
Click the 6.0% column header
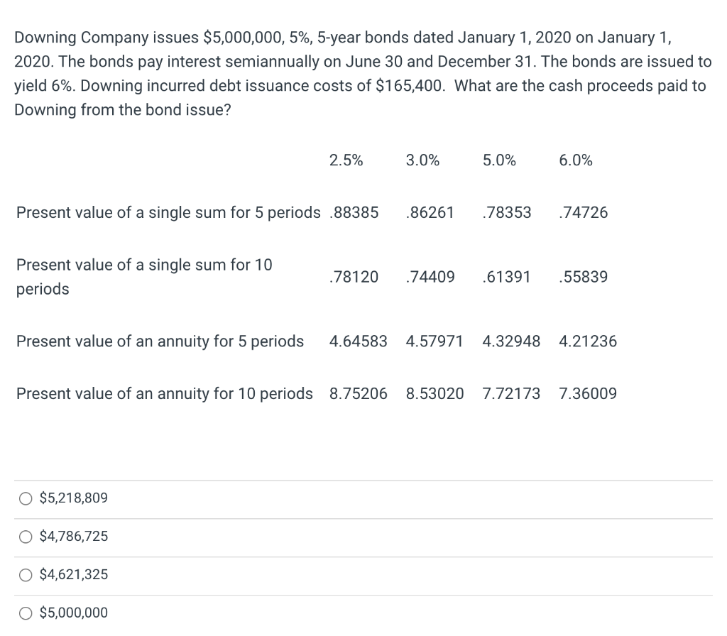(x=575, y=160)
